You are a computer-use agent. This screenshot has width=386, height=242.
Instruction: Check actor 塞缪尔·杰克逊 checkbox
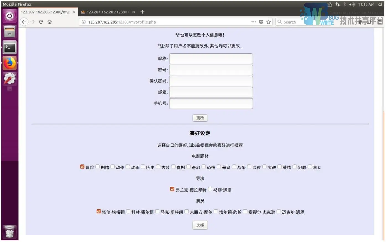[x=245, y=211]
